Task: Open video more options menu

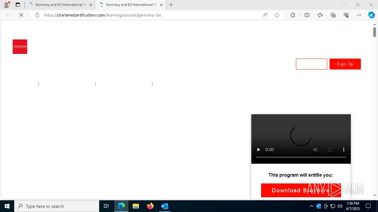Action: [343, 150]
